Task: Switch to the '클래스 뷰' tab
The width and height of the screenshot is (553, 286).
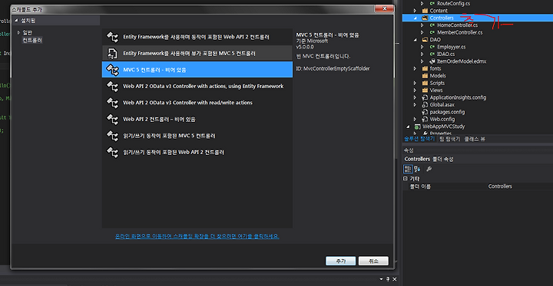Action: (x=475, y=139)
